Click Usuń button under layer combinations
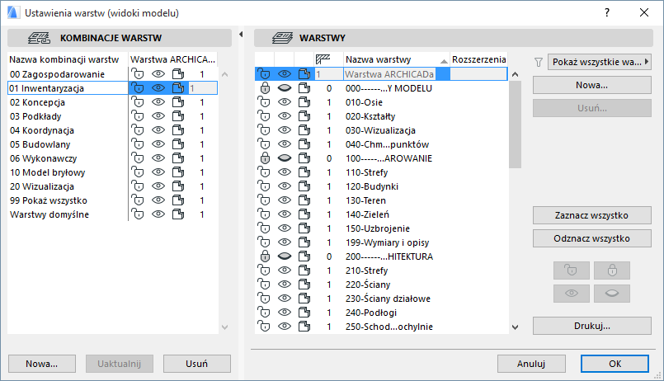 pyautogui.click(x=197, y=364)
